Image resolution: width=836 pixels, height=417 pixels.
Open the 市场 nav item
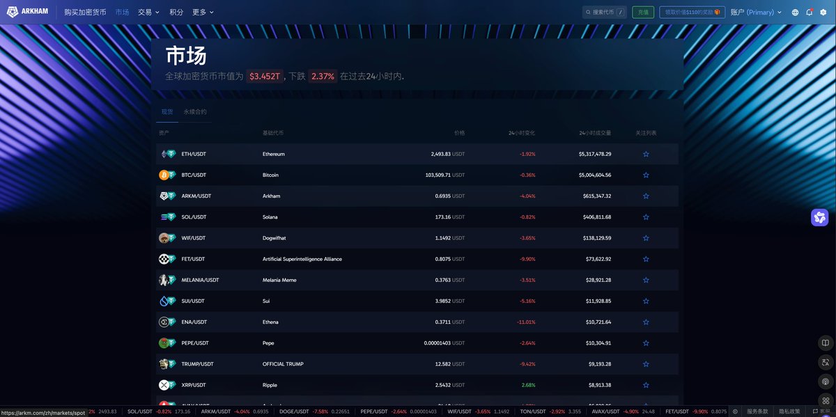click(123, 13)
